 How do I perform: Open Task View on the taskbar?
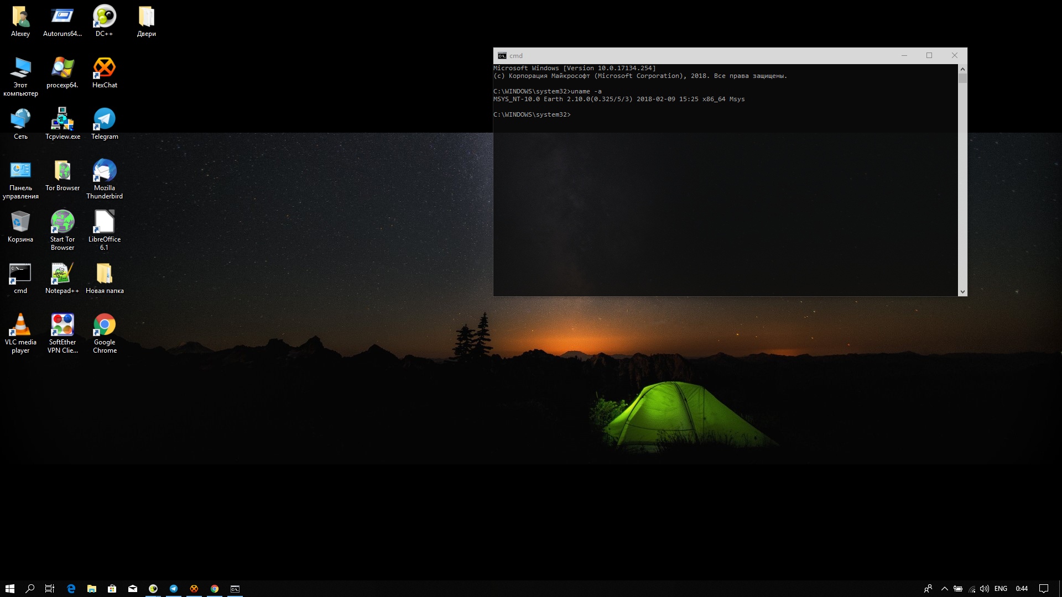(50, 589)
